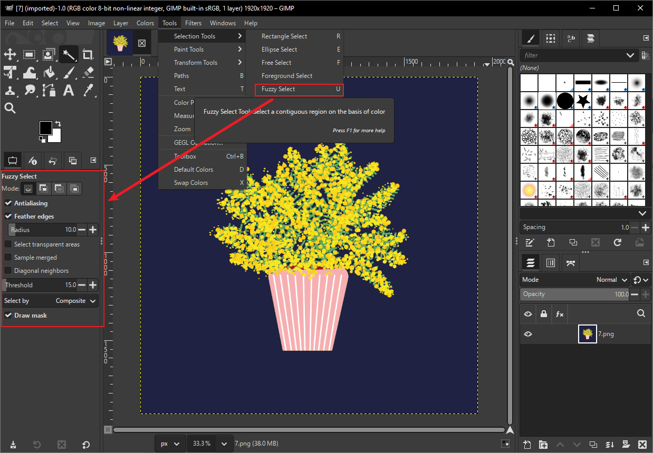The width and height of the screenshot is (653, 453).
Task: Swap foreground and background colors
Action: pos(58,124)
